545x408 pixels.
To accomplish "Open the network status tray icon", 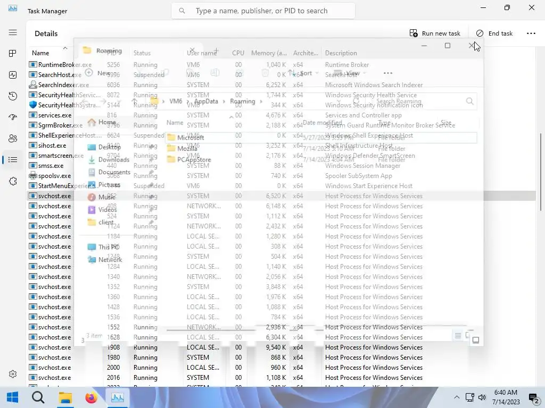I will [470, 397].
